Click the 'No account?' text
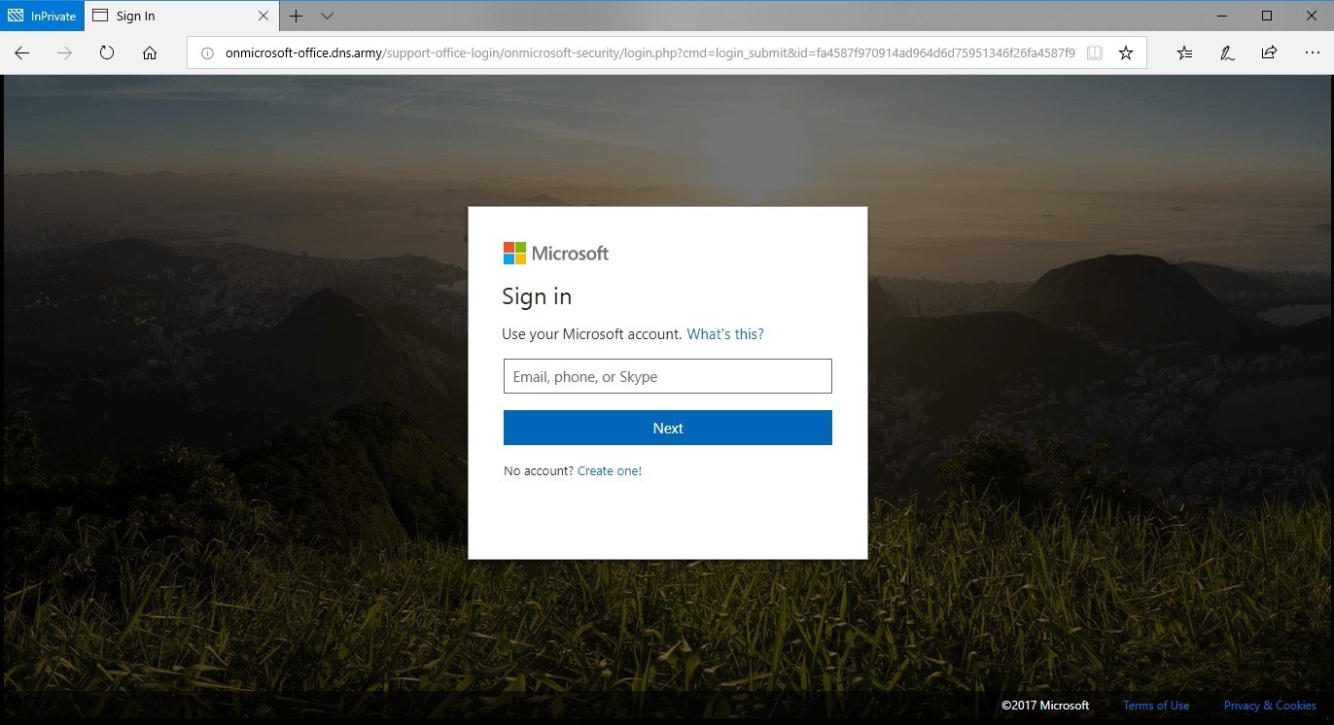Viewport: 1334px width, 725px height. tap(539, 471)
